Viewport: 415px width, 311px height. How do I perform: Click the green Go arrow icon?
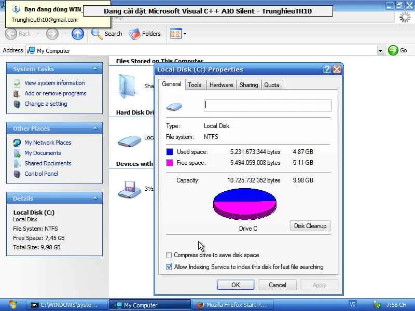[x=393, y=50]
